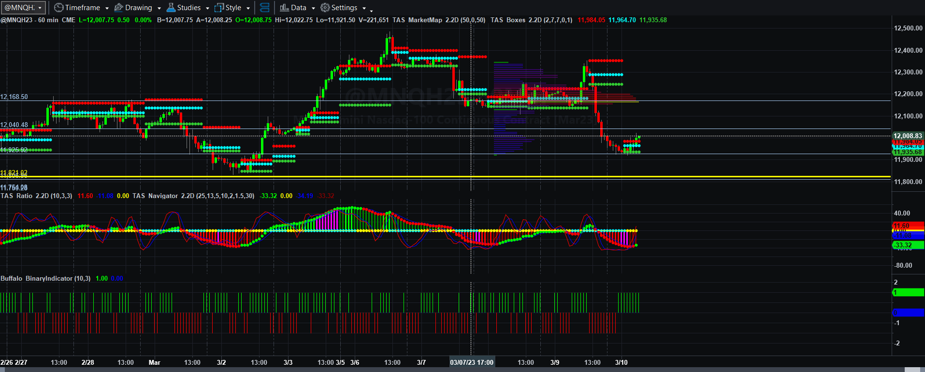
Task: Open the Settings menu label
Action: coord(344,8)
